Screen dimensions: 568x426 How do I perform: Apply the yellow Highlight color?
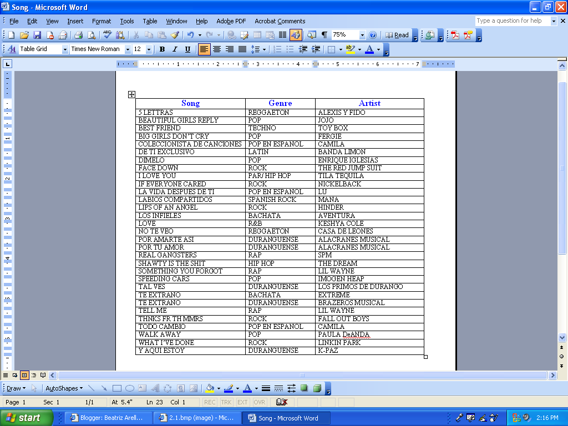coord(350,49)
